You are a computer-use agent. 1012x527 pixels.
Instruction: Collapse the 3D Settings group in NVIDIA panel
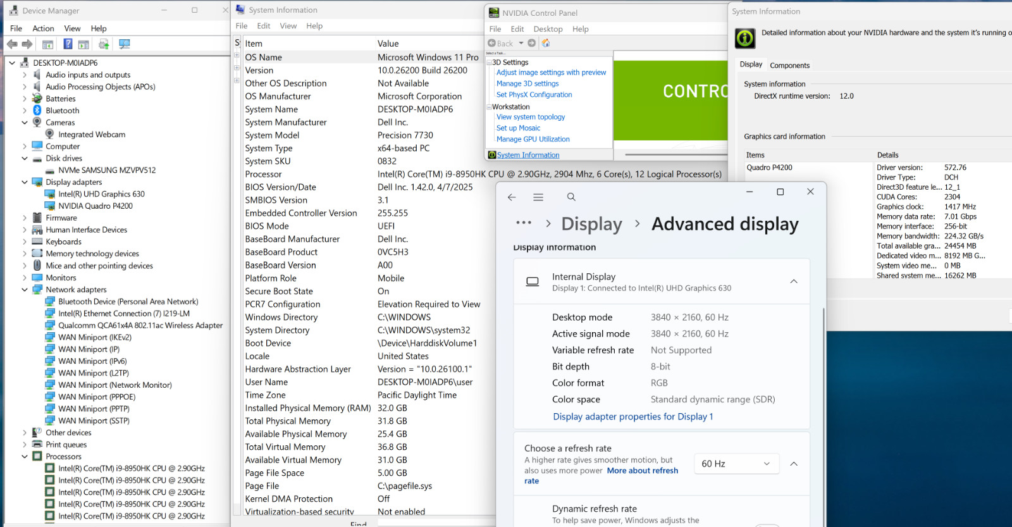[x=490, y=62]
